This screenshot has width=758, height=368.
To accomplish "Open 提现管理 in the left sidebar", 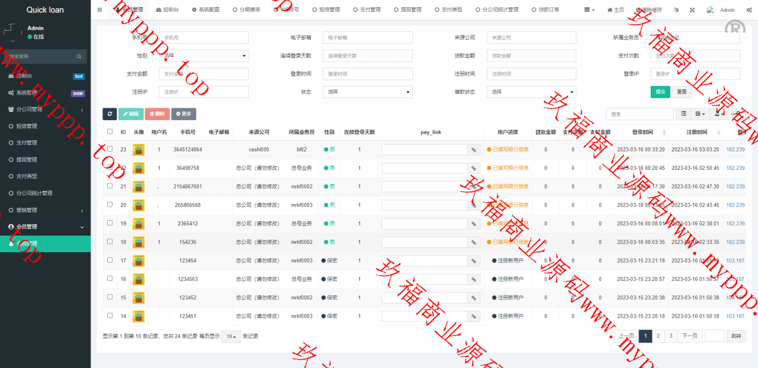I will (x=27, y=160).
